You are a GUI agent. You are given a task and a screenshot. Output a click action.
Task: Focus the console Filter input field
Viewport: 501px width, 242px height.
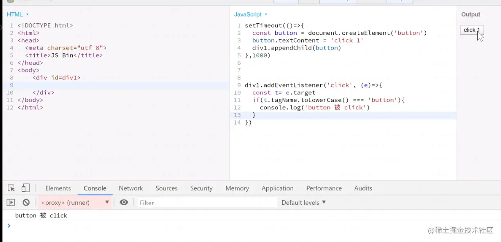(207, 203)
